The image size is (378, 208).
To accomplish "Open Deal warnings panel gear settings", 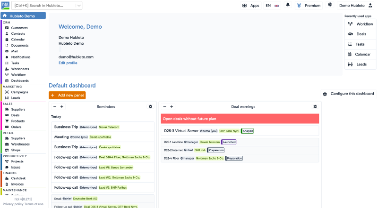I will coord(315,107).
